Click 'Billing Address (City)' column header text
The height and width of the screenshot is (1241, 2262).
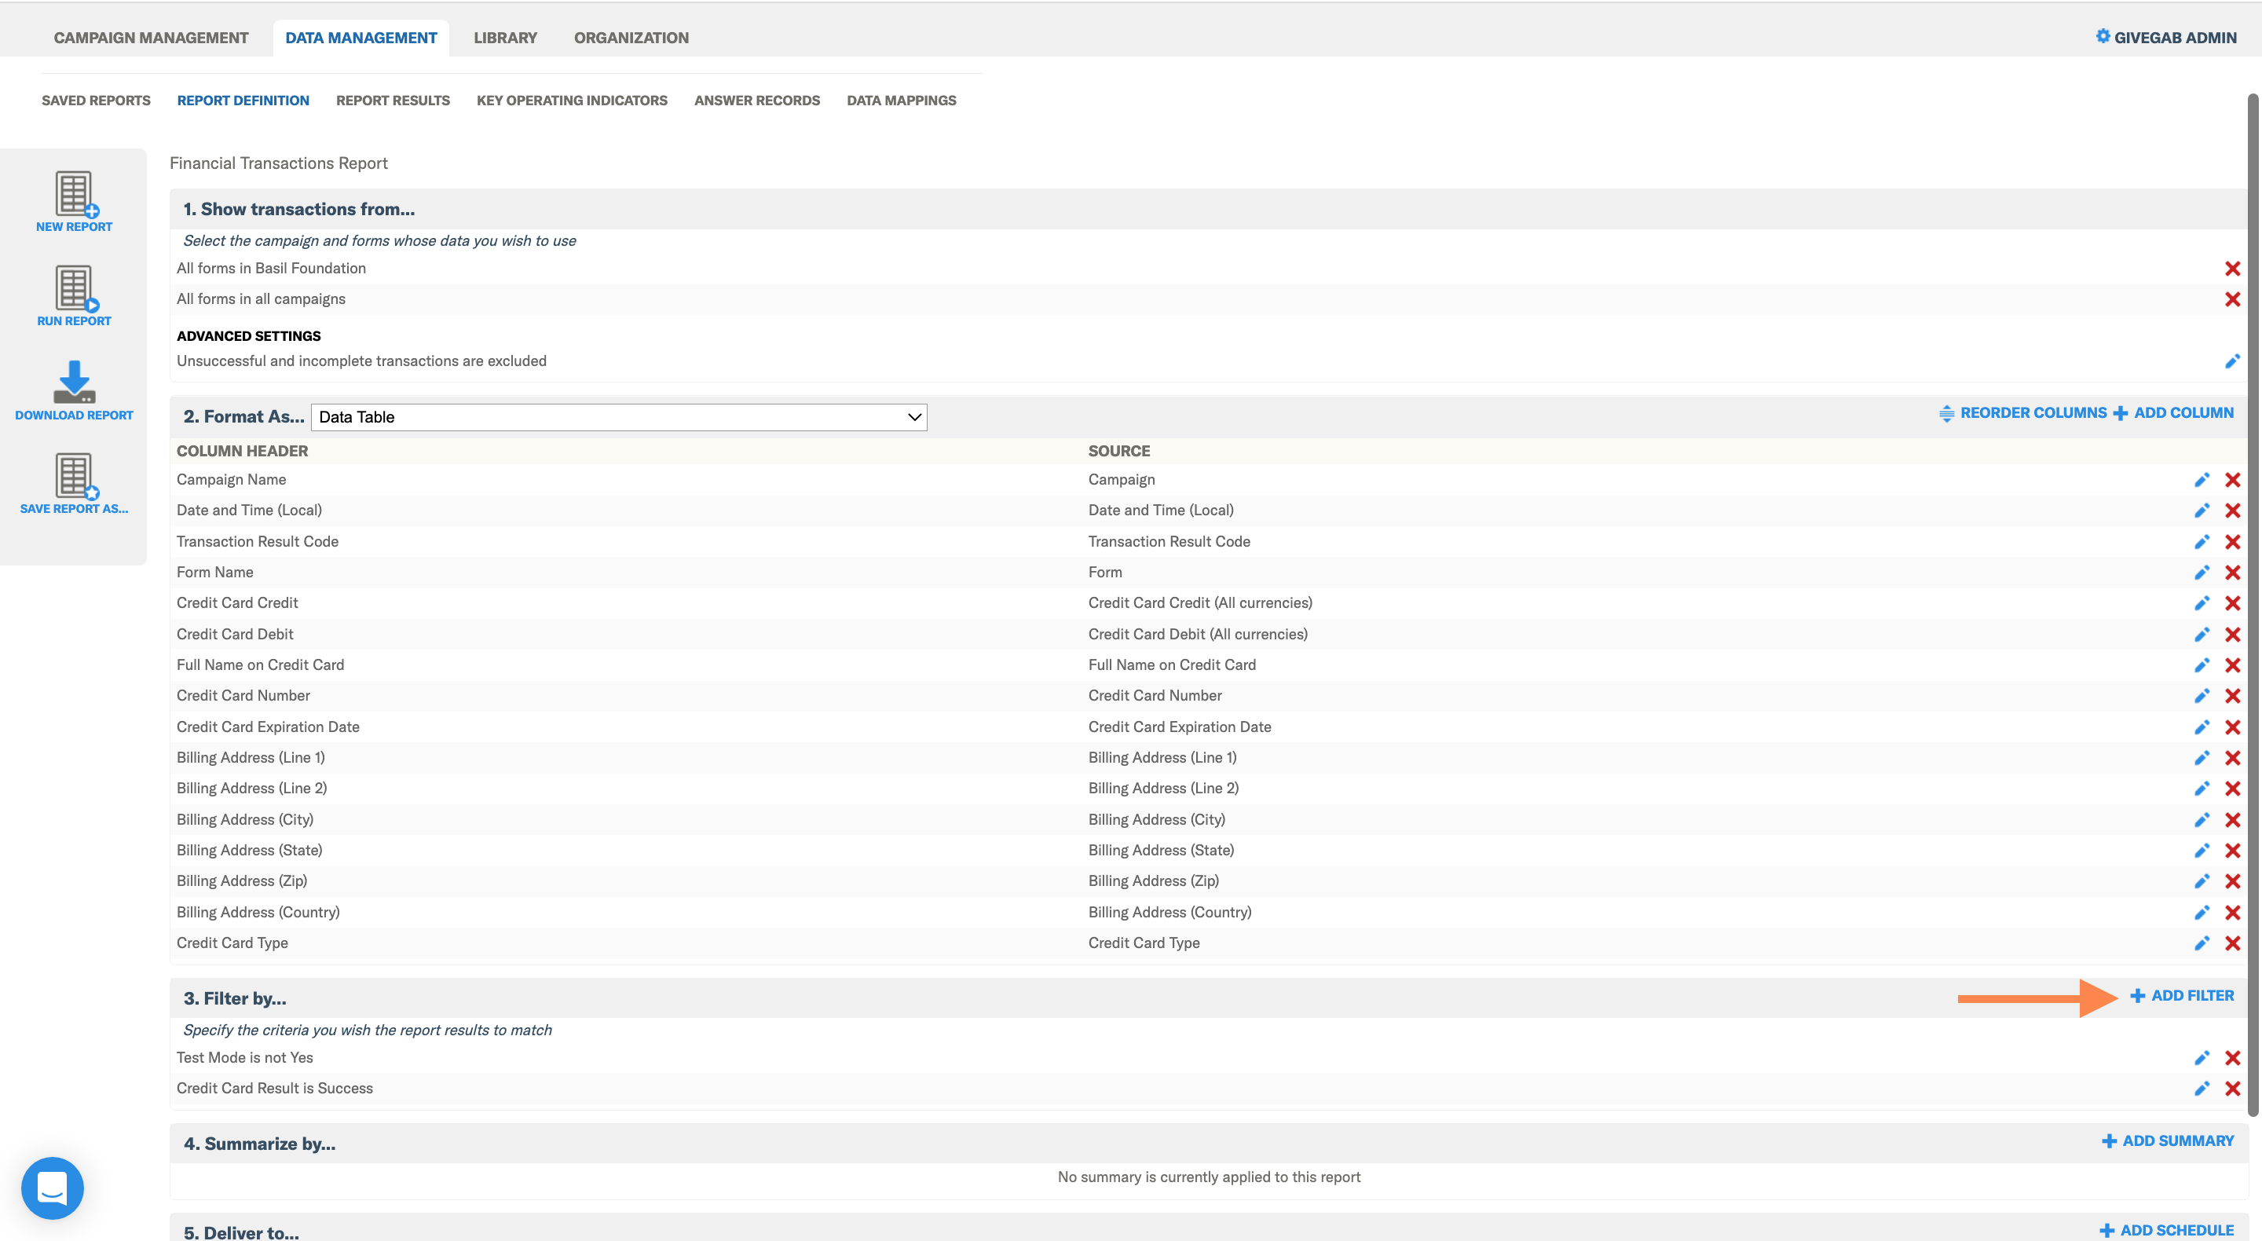tap(245, 819)
